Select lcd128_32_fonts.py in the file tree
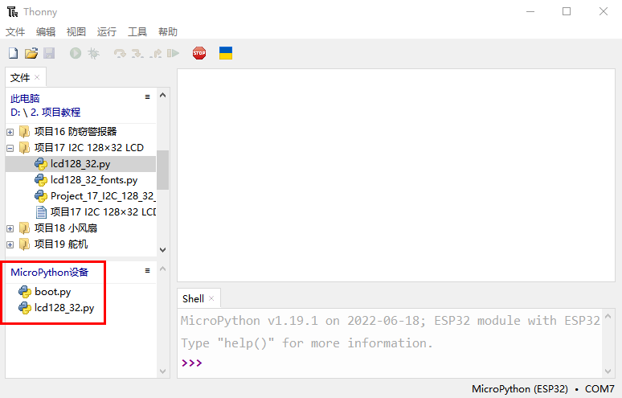Screen dimensions: 622x398 (93, 180)
